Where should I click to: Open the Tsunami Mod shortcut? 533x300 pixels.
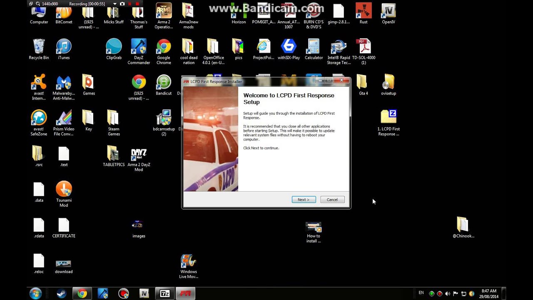point(64,194)
